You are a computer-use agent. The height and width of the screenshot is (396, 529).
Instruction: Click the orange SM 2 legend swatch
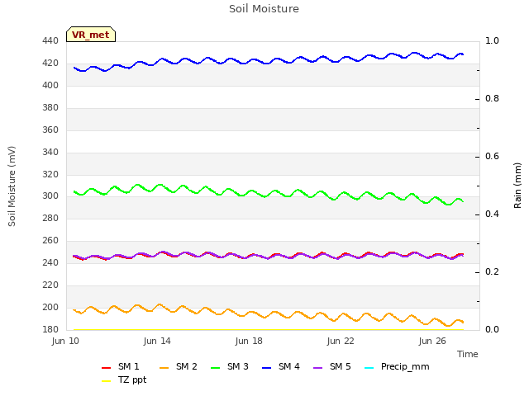coord(164,368)
